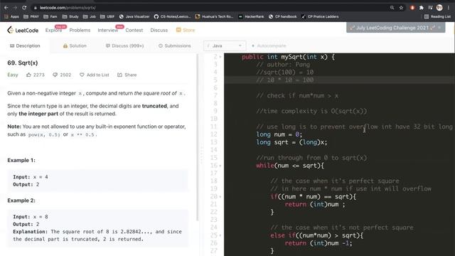Click the 'Input: x = 4' example text
This screenshot has height=256, width=455.
click(31, 177)
